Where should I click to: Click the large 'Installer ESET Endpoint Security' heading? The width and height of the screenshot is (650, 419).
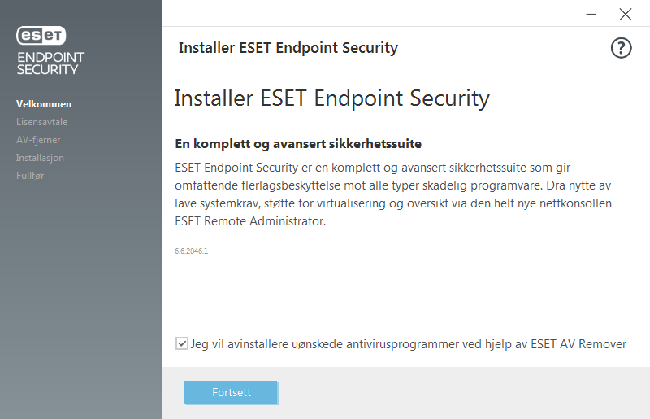click(332, 98)
